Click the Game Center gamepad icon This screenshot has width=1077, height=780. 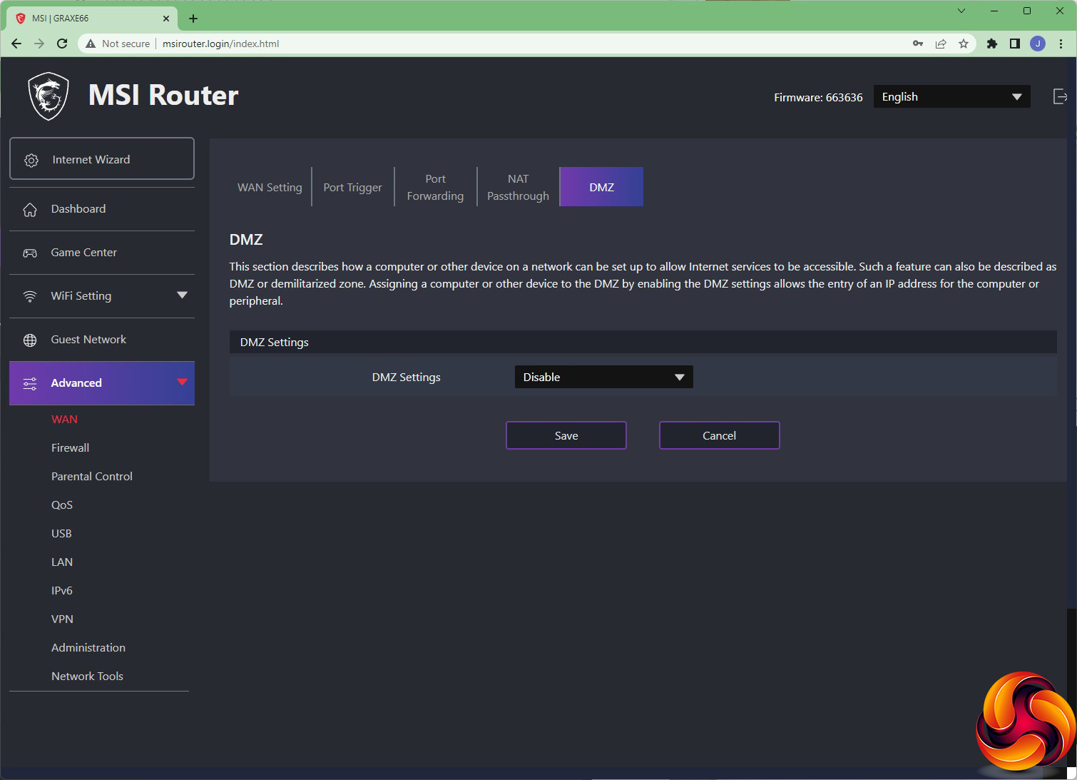(30, 253)
